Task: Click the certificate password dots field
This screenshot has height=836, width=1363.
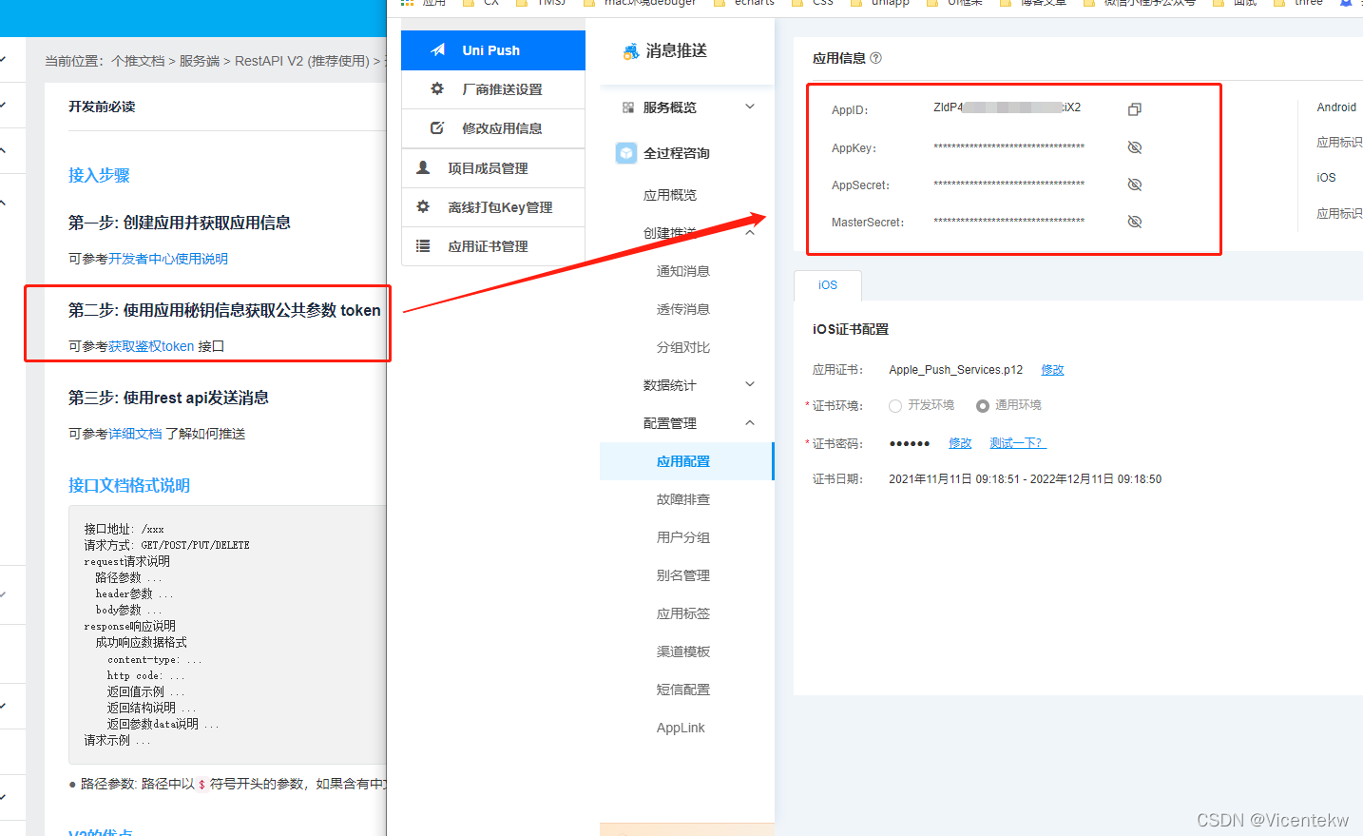Action: [x=910, y=443]
